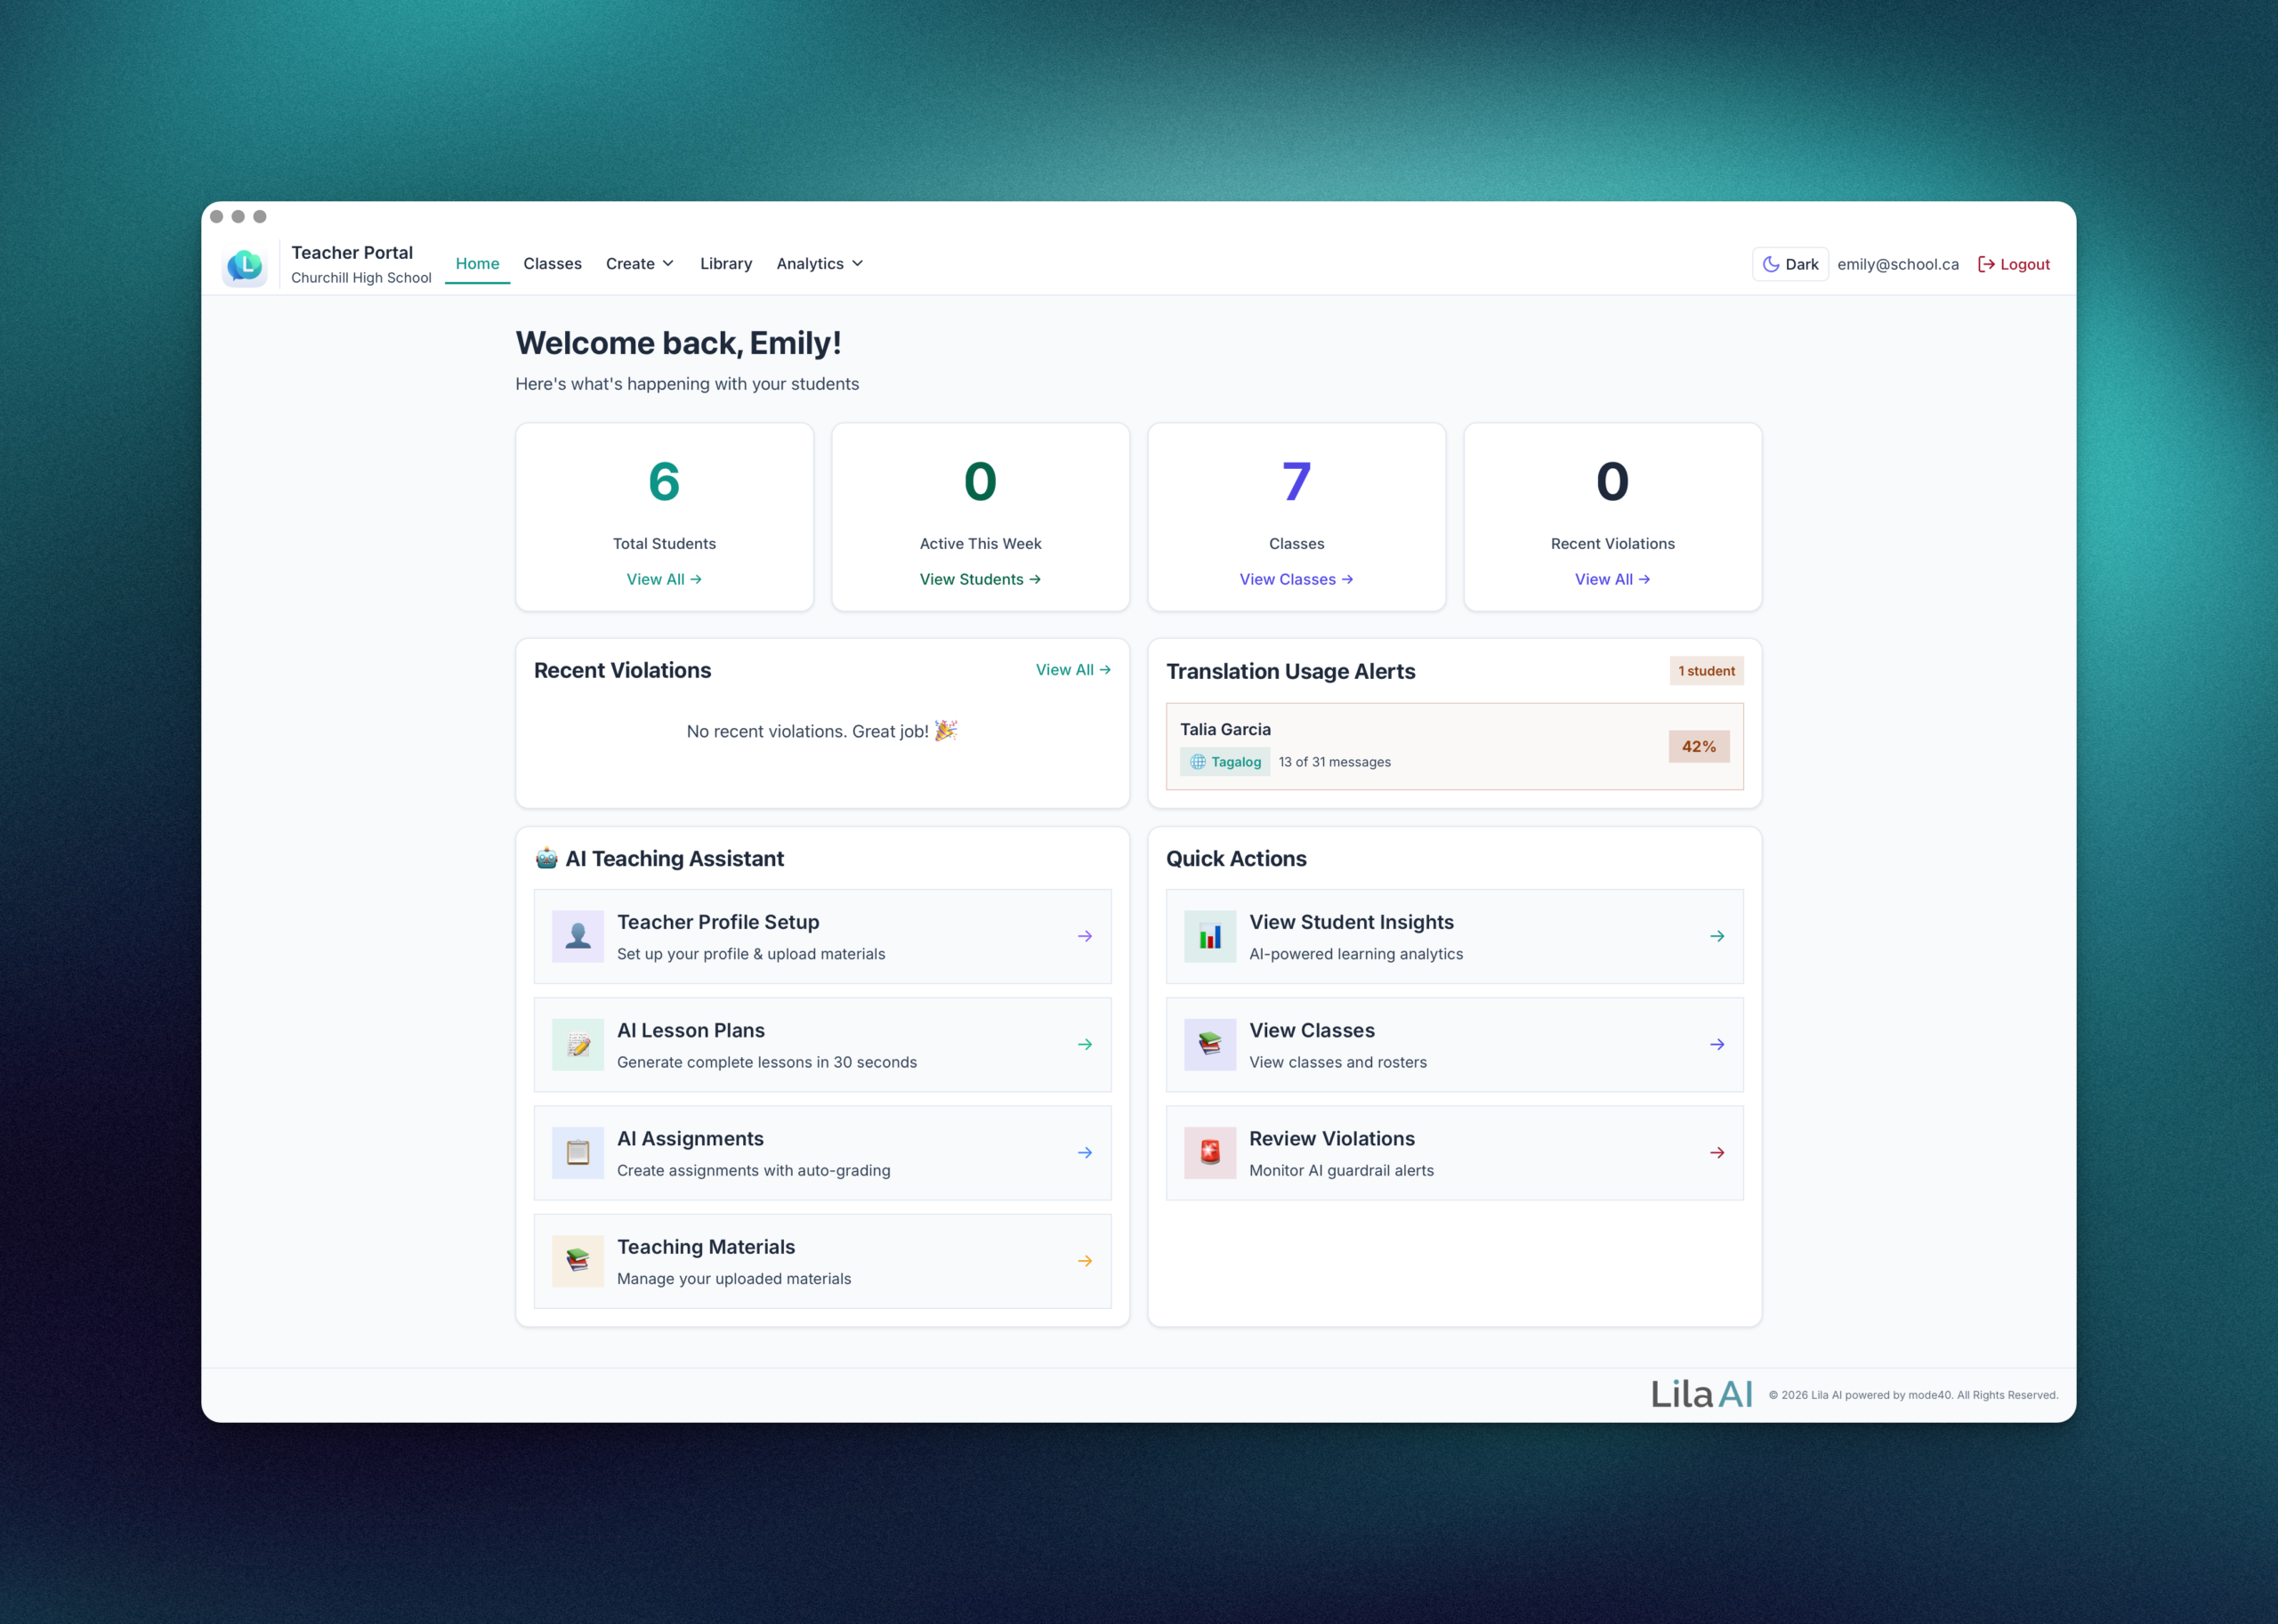The height and width of the screenshot is (1624, 2278).
Task: Click the Teaching Materials books icon
Action: (578, 1261)
